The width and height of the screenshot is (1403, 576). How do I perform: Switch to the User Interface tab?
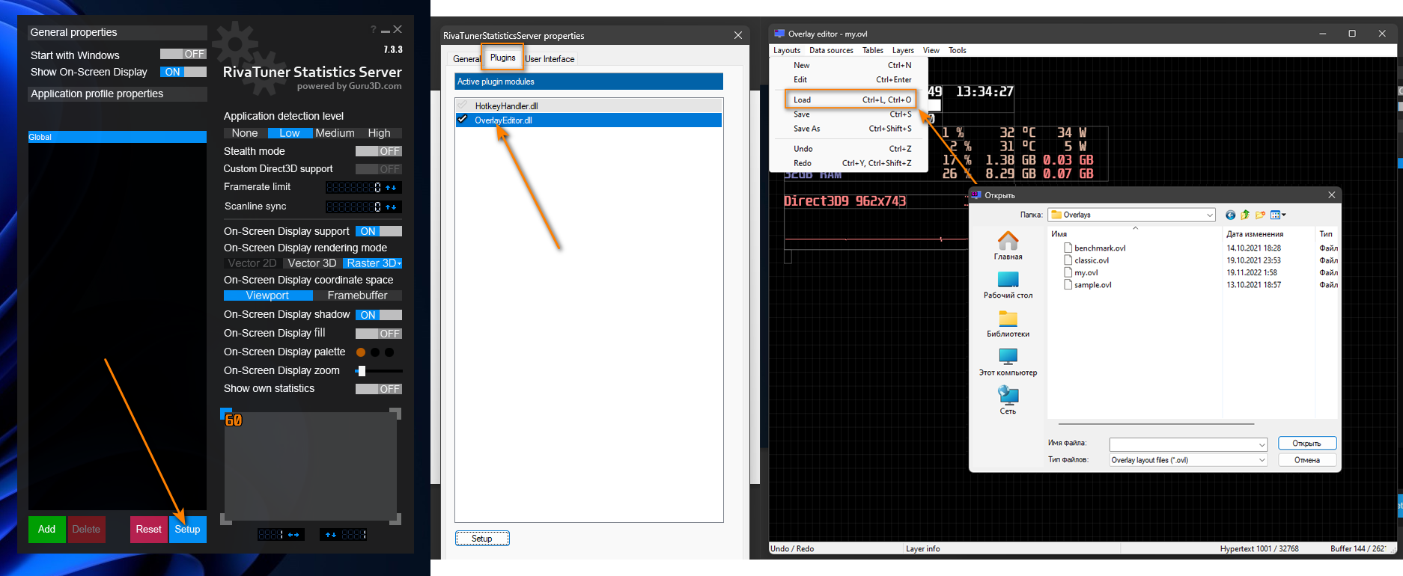point(550,59)
